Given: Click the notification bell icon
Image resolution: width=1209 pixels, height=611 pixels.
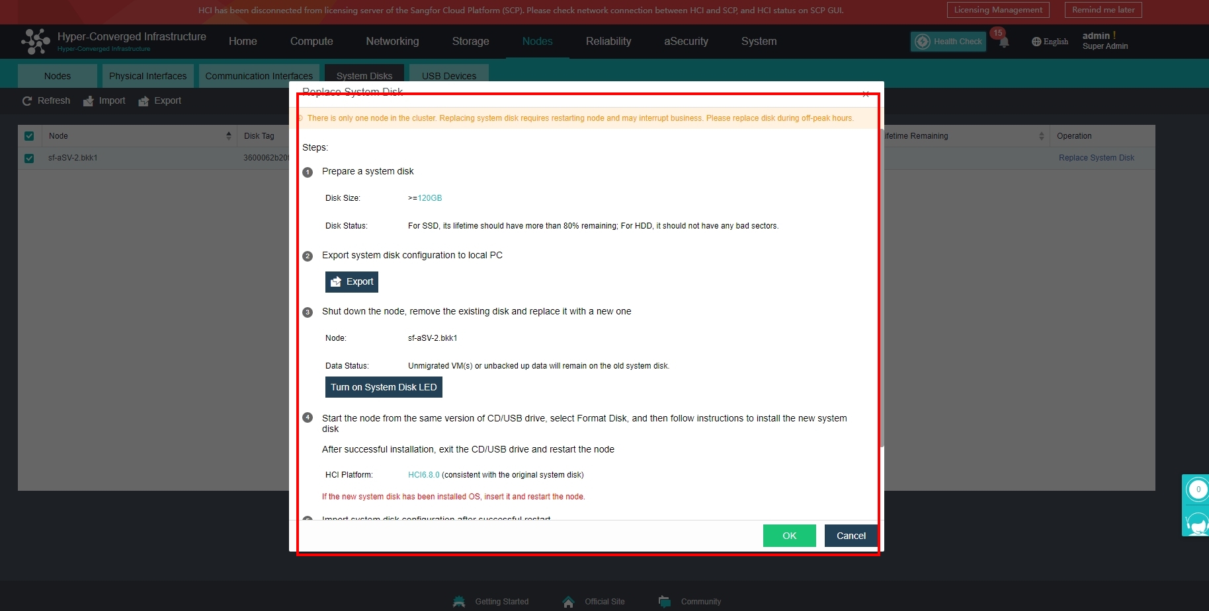Looking at the screenshot, I should 1003,42.
